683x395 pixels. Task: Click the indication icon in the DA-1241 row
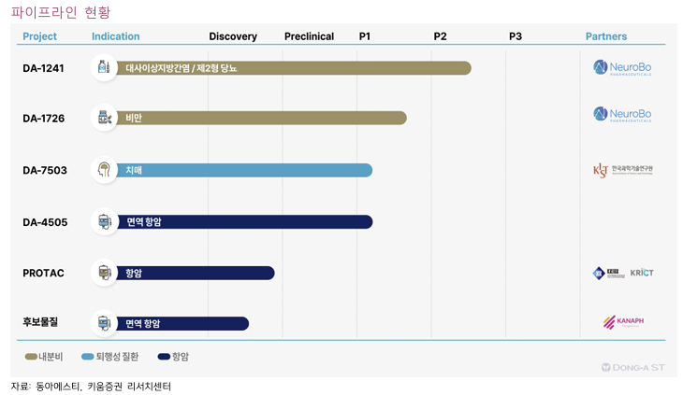click(103, 68)
